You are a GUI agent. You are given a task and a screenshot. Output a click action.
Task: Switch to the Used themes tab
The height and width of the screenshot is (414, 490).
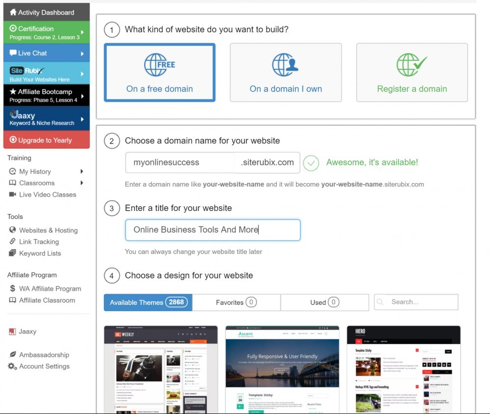coord(325,302)
